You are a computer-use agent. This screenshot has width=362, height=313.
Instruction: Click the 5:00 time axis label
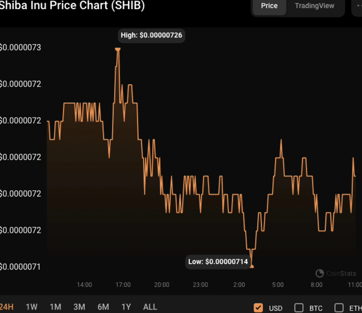[x=278, y=285]
